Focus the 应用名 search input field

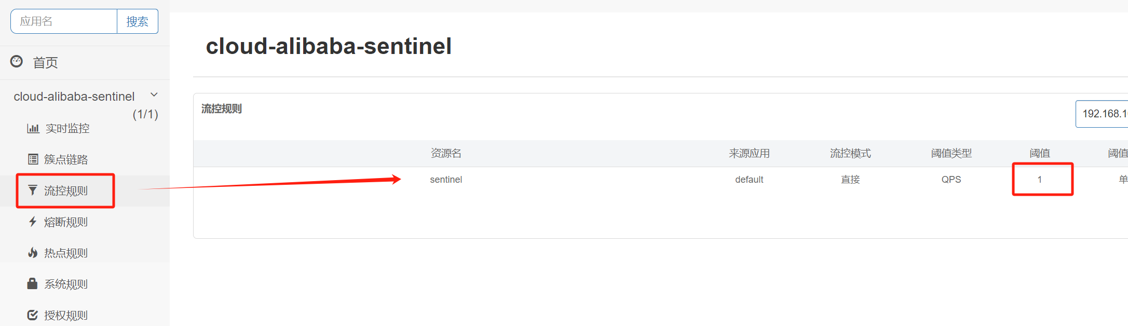pos(64,21)
